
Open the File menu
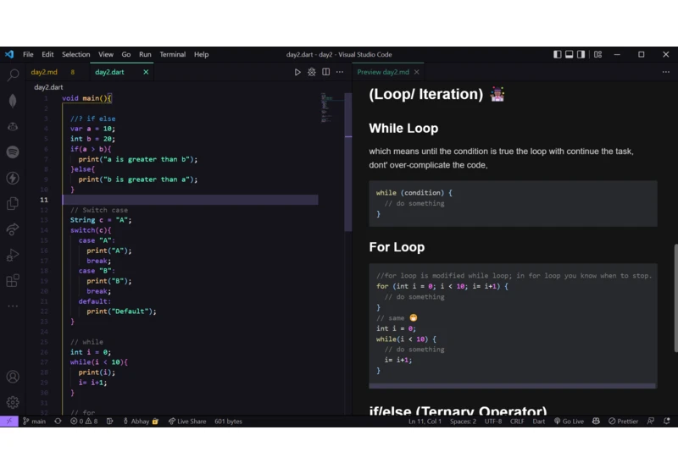pos(28,54)
